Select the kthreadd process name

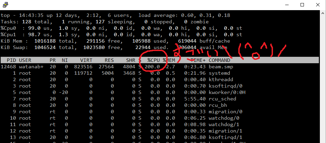(x=221, y=79)
